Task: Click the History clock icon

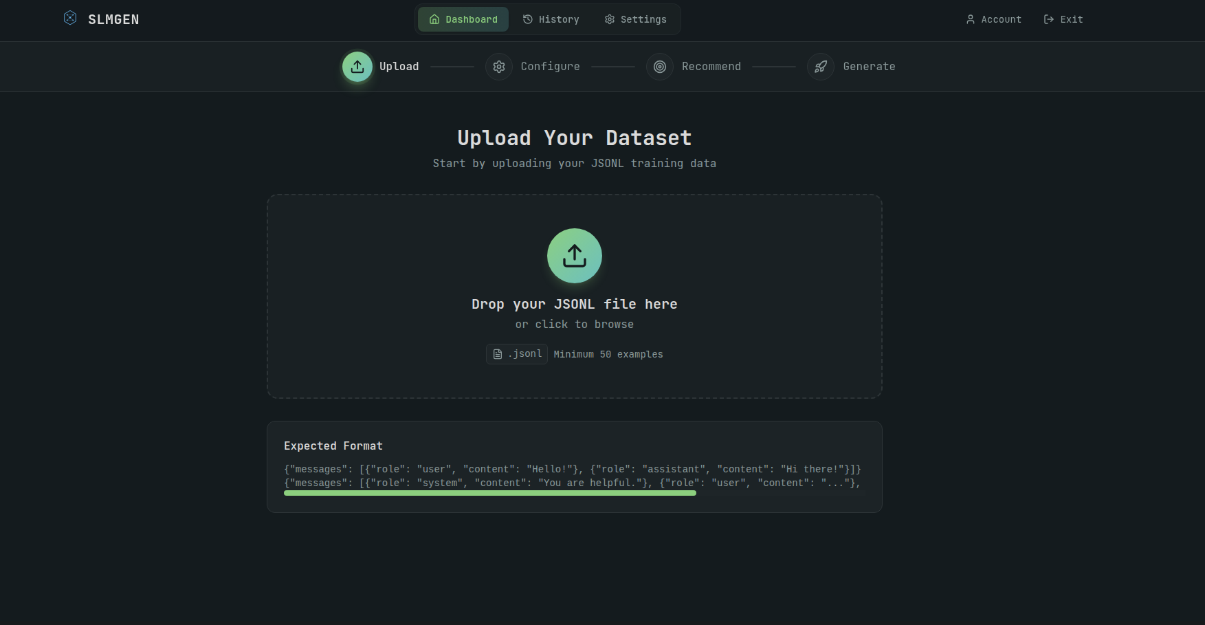Action: (528, 19)
